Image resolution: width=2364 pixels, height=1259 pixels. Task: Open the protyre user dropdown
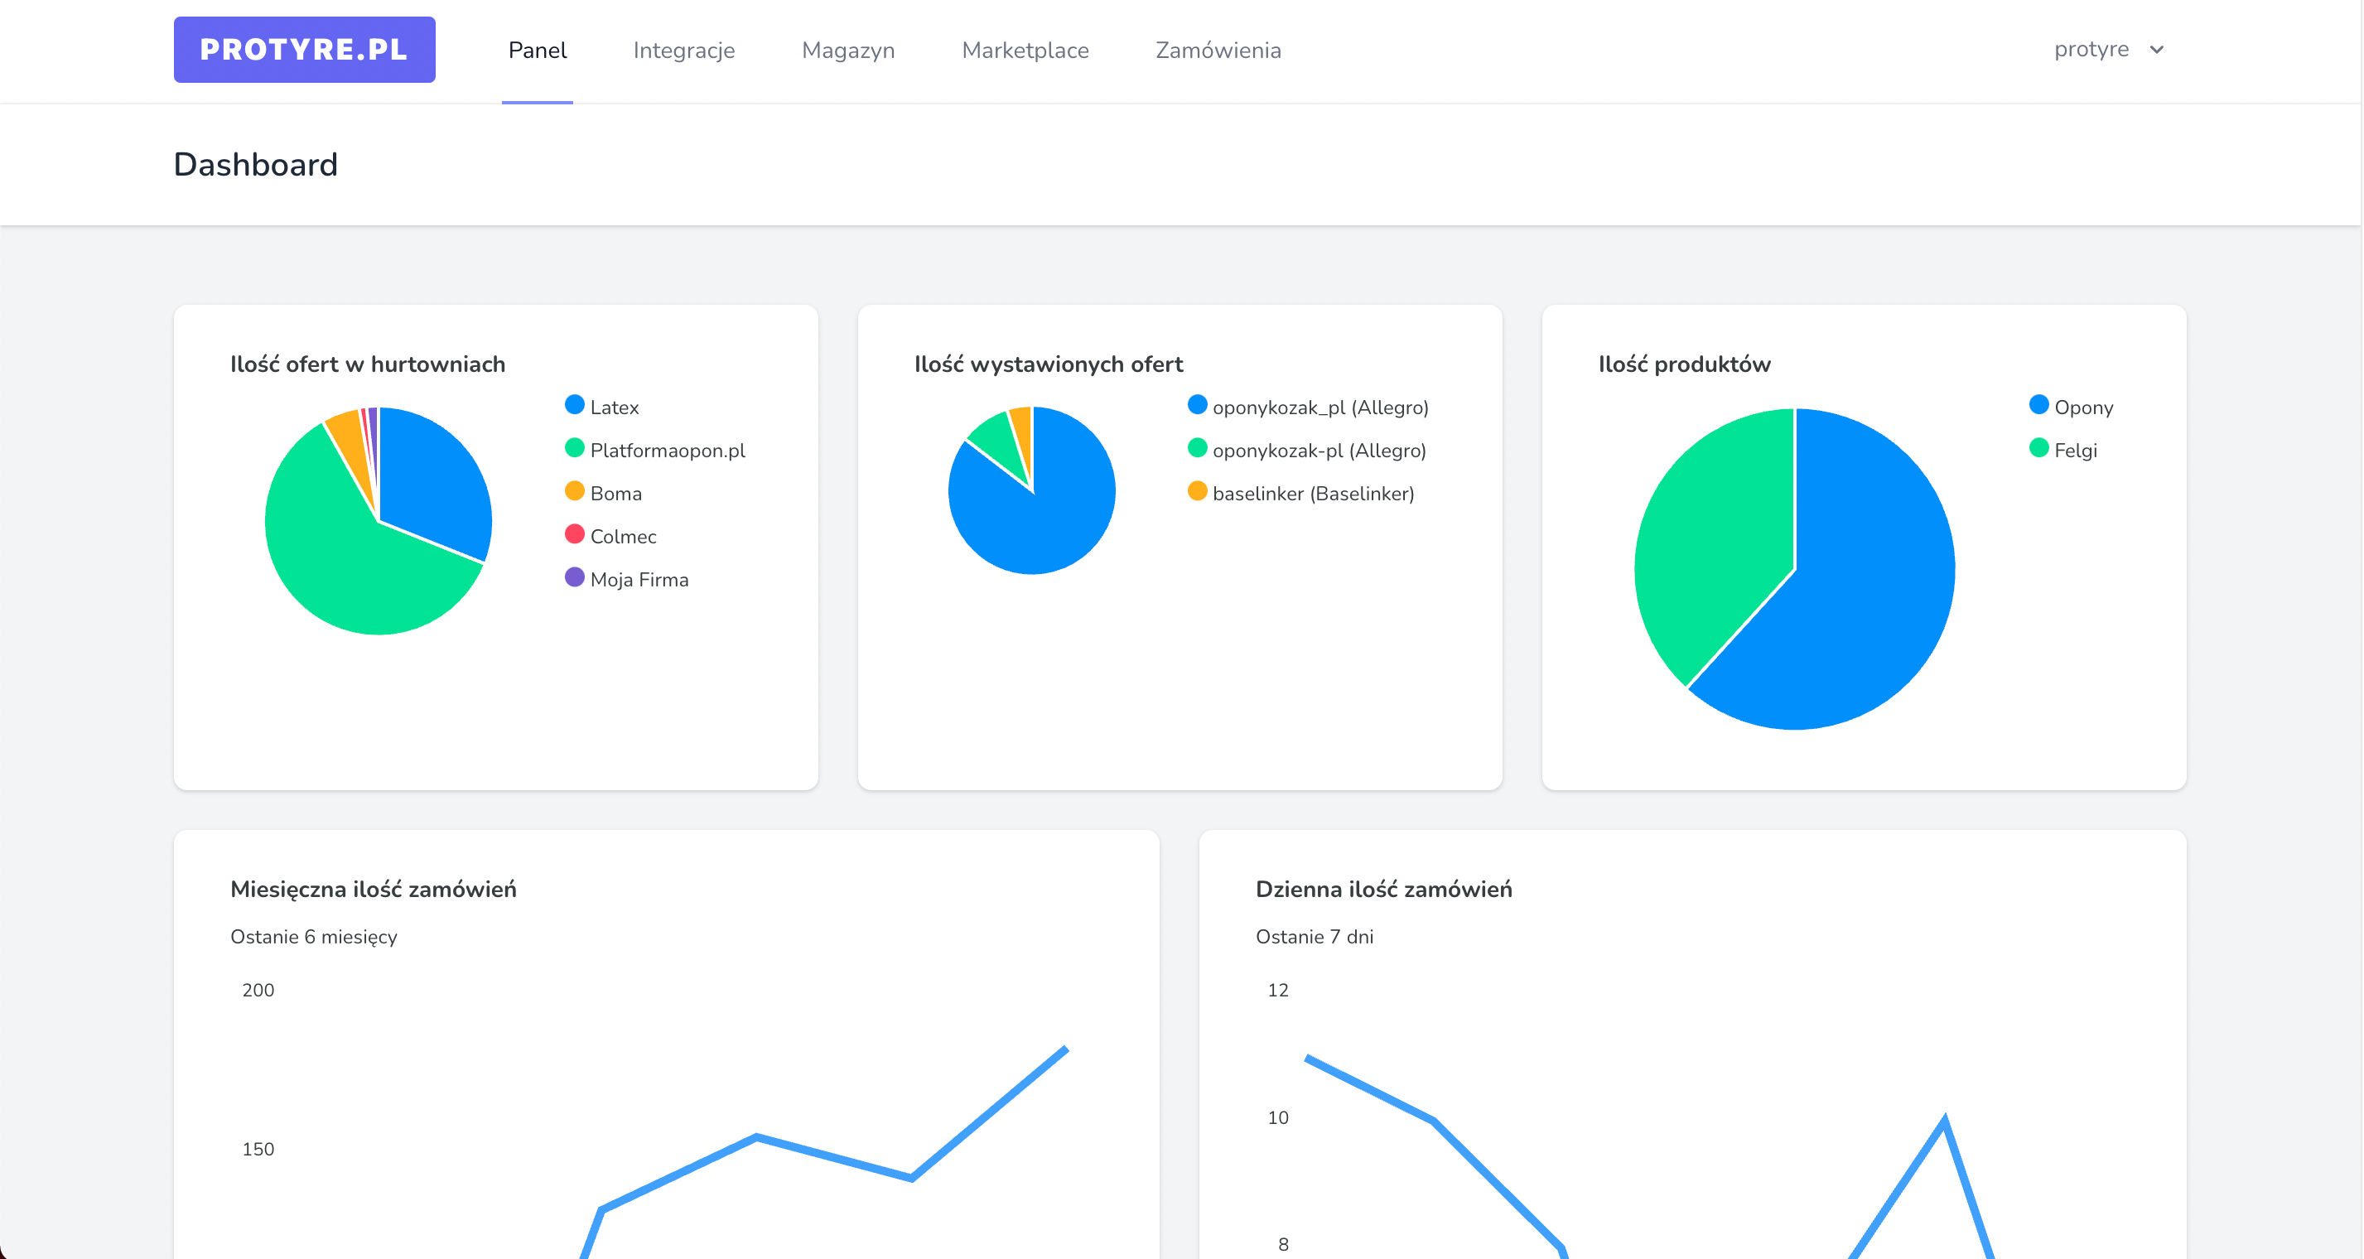(x=2091, y=50)
